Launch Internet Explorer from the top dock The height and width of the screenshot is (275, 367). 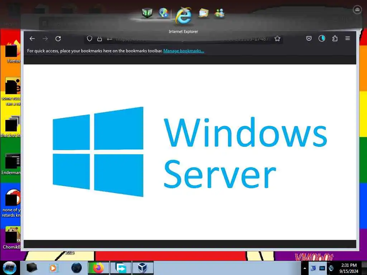(184, 15)
